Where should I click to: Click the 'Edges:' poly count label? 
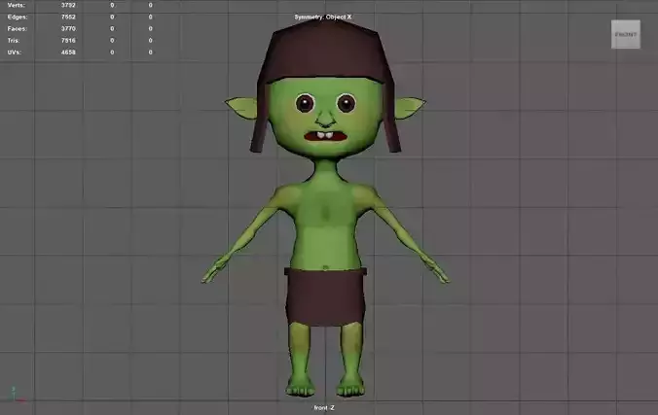tap(18, 17)
